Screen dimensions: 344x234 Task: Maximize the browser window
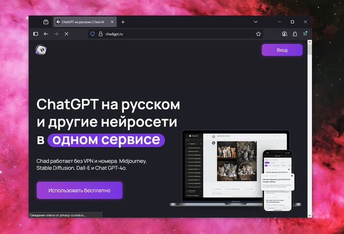(292, 22)
